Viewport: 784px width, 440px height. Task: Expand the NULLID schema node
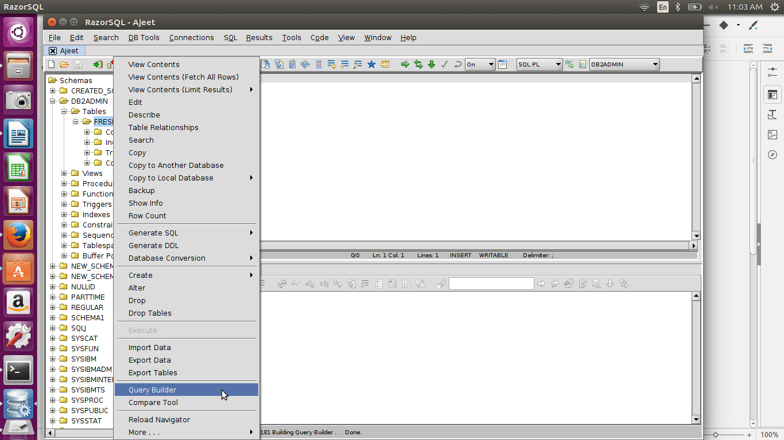pyautogui.click(x=53, y=286)
